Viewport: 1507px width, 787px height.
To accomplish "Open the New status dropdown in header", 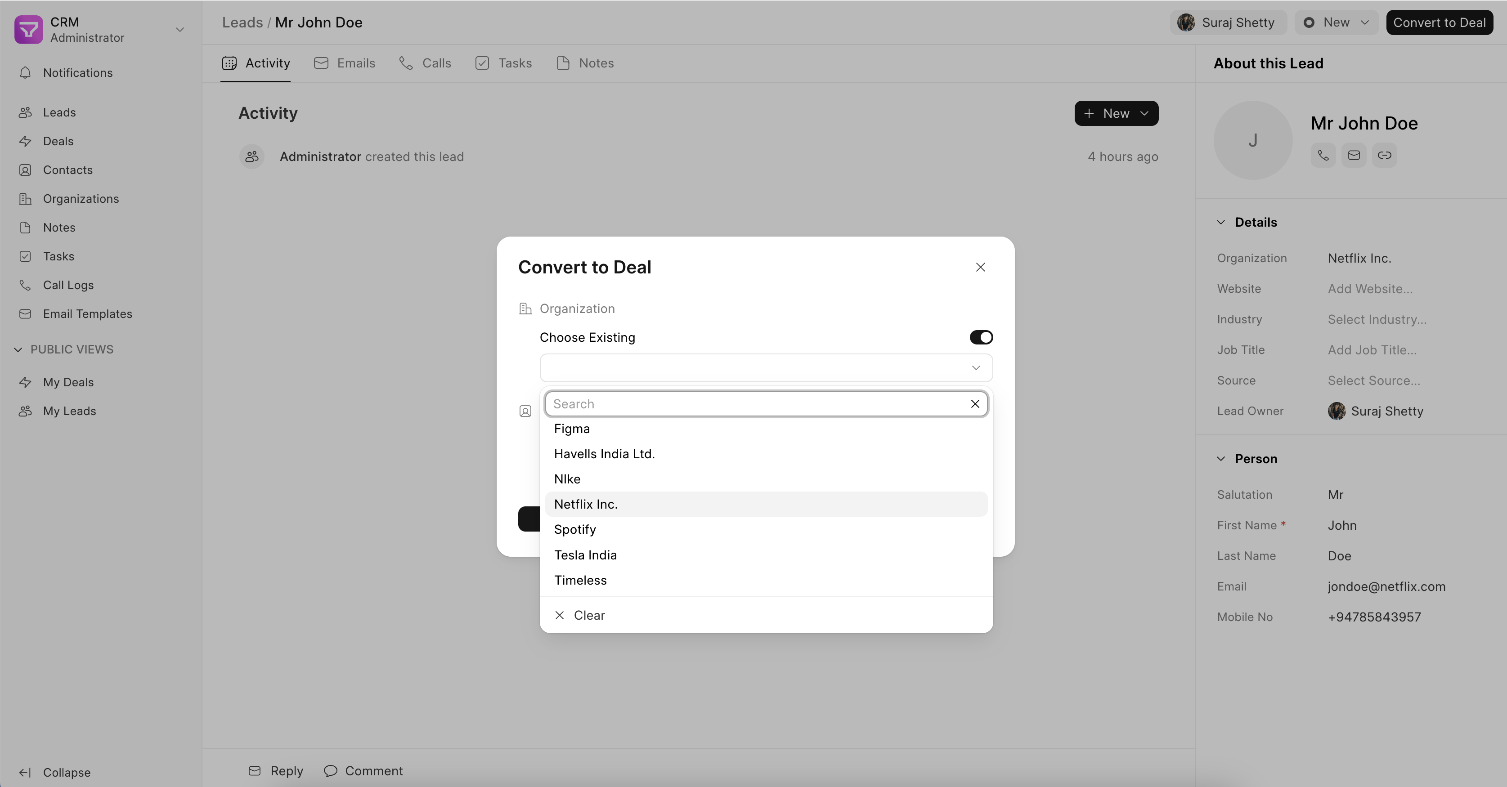I will [x=1336, y=22].
